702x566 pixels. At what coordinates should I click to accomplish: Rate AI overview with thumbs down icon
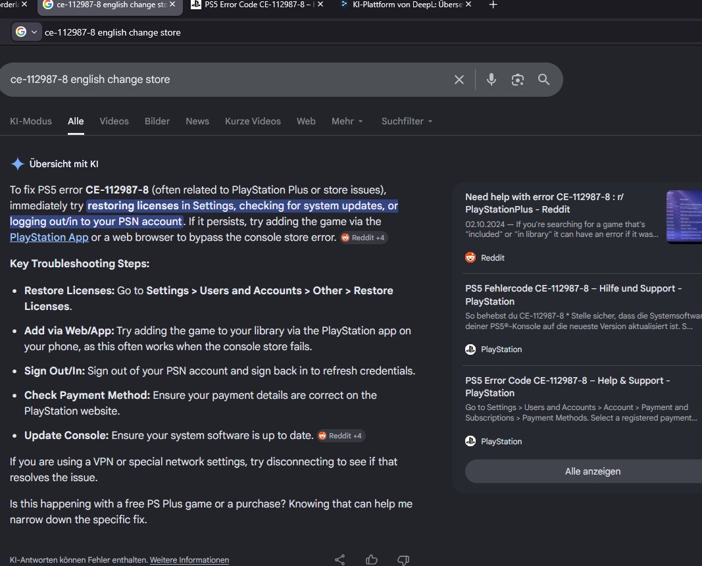(x=403, y=559)
